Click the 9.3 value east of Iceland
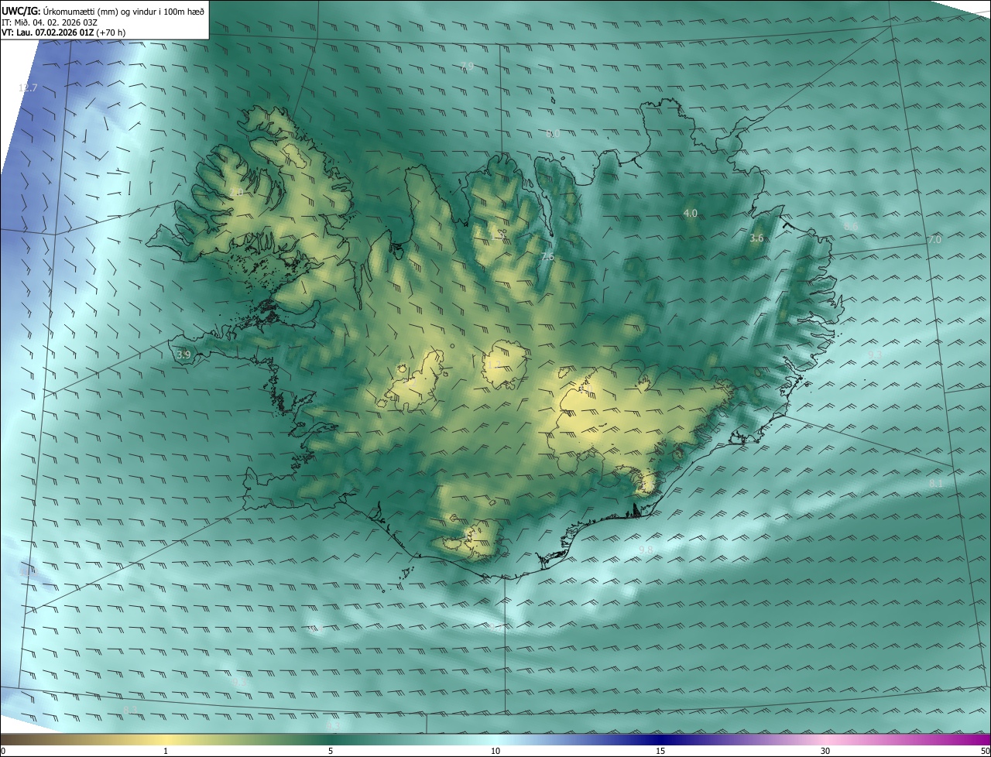 click(x=875, y=355)
